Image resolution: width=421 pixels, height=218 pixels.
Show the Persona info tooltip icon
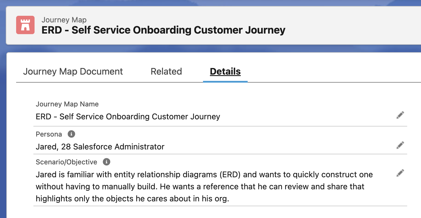(71, 134)
